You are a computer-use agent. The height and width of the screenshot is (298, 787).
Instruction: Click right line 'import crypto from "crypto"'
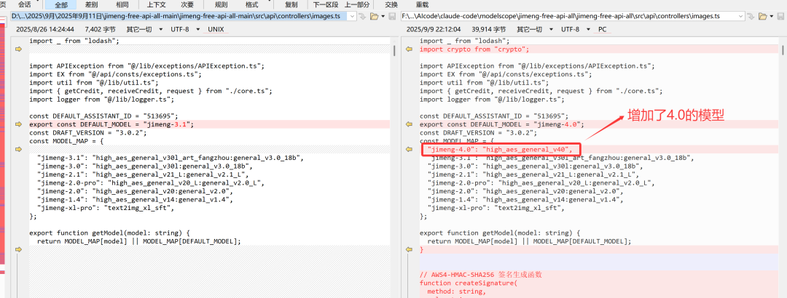pyautogui.click(x=474, y=49)
